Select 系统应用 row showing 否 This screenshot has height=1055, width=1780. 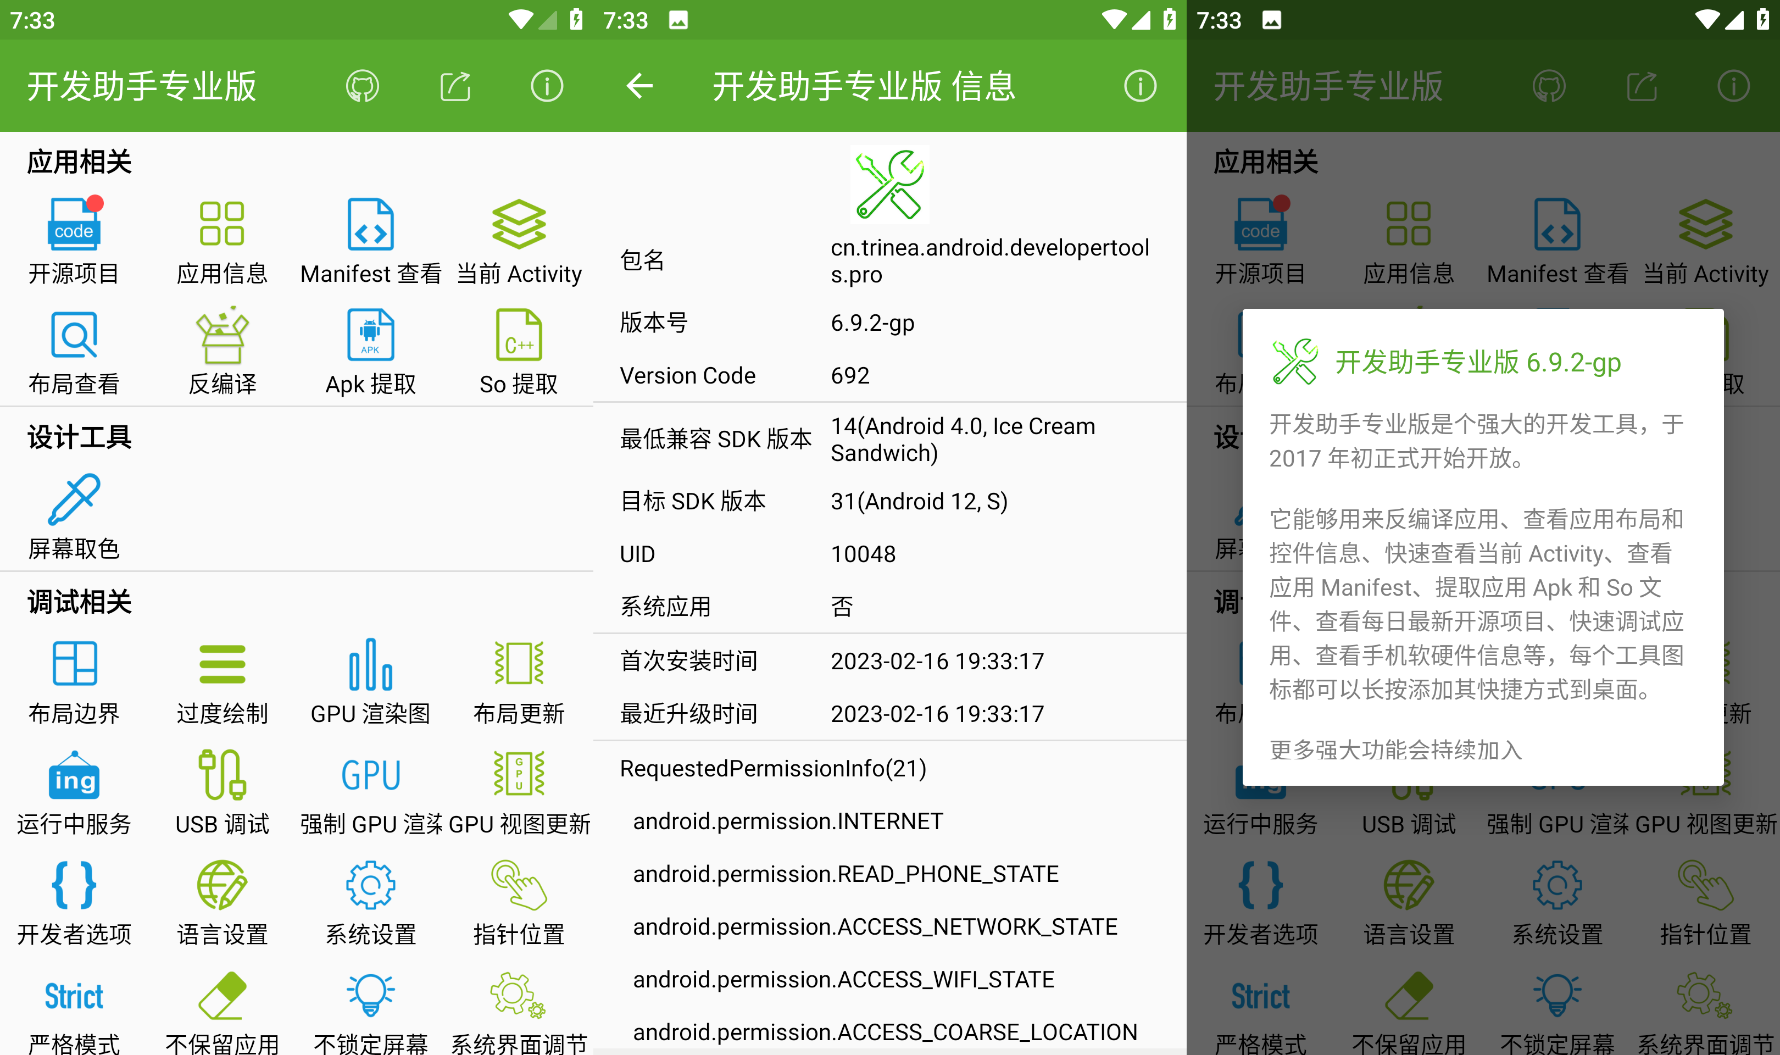click(889, 607)
